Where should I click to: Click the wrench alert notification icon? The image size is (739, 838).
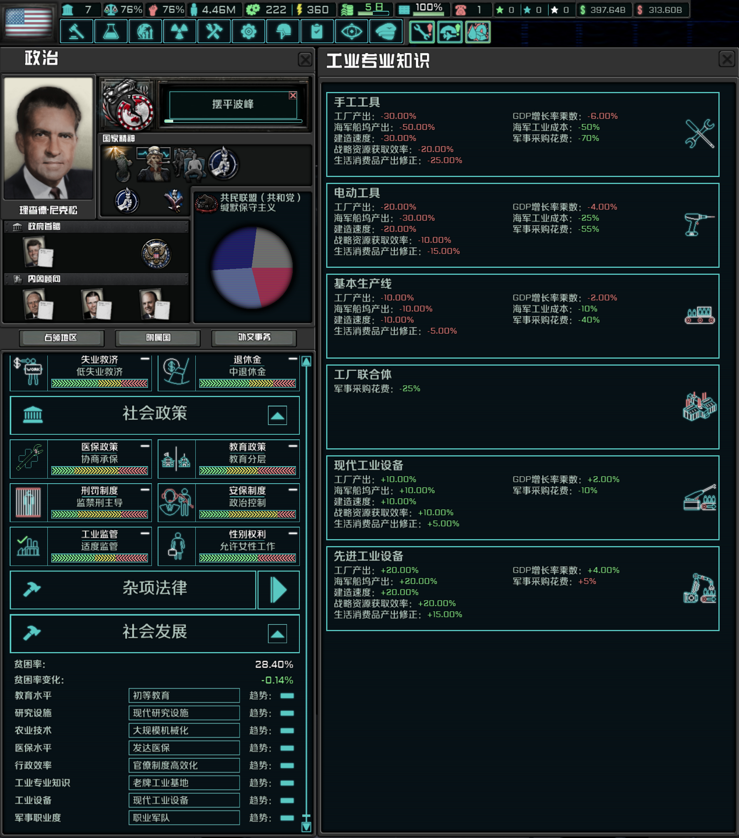422,31
